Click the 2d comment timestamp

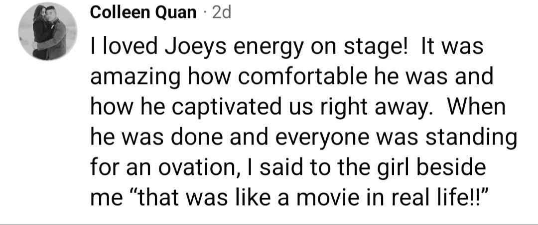[x=222, y=13]
